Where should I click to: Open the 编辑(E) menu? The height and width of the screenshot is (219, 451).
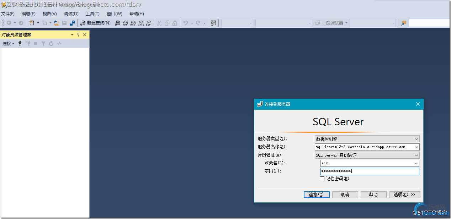28,14
